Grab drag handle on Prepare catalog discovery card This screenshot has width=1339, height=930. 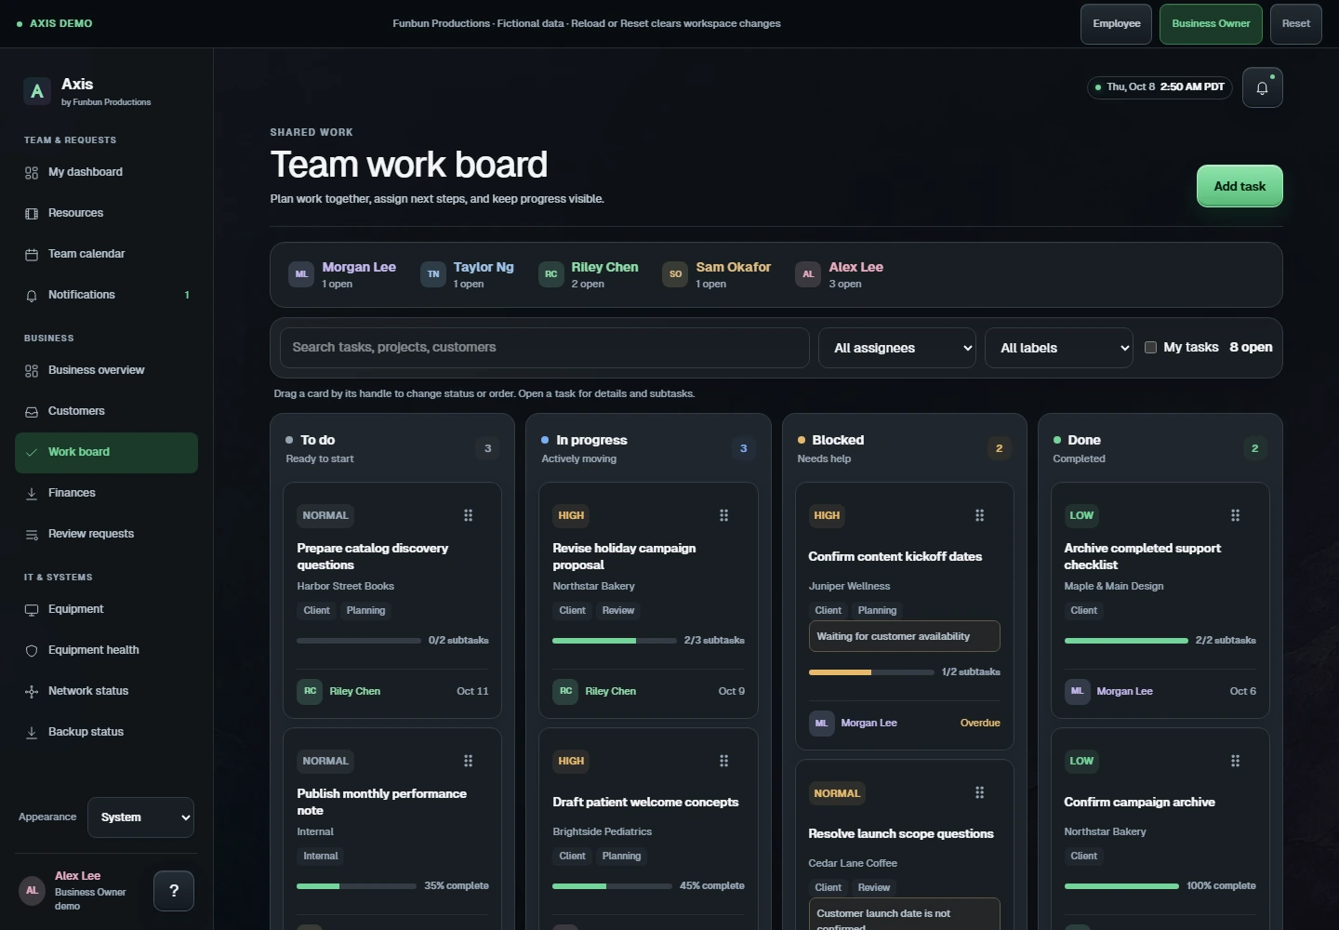click(469, 515)
